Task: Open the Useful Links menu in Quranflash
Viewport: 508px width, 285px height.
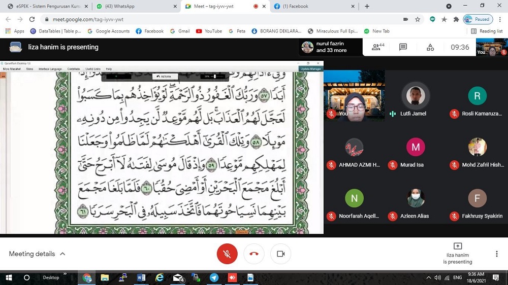Action: (92, 69)
